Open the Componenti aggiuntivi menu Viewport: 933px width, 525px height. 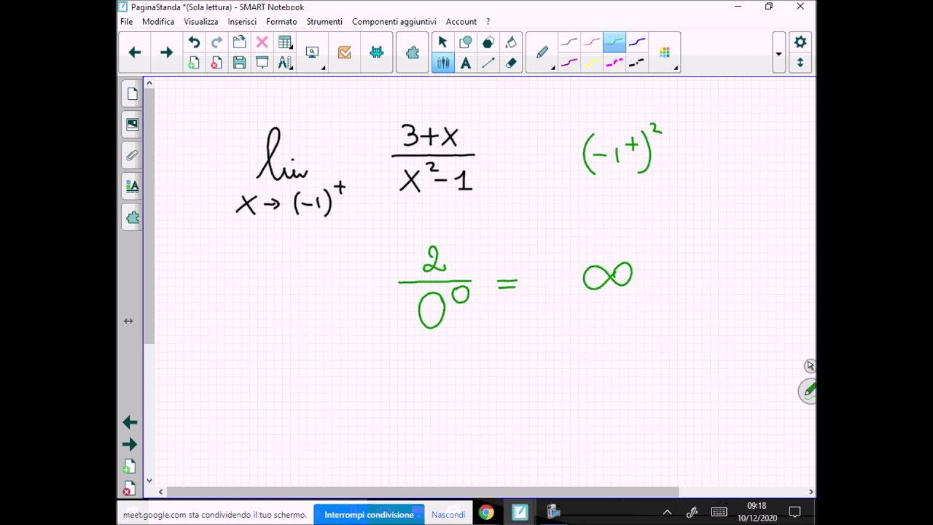[x=394, y=22]
